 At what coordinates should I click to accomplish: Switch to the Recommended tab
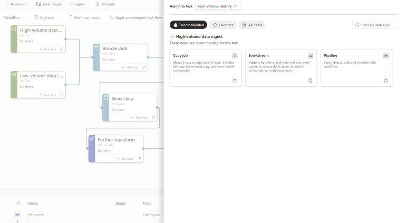[188, 25]
